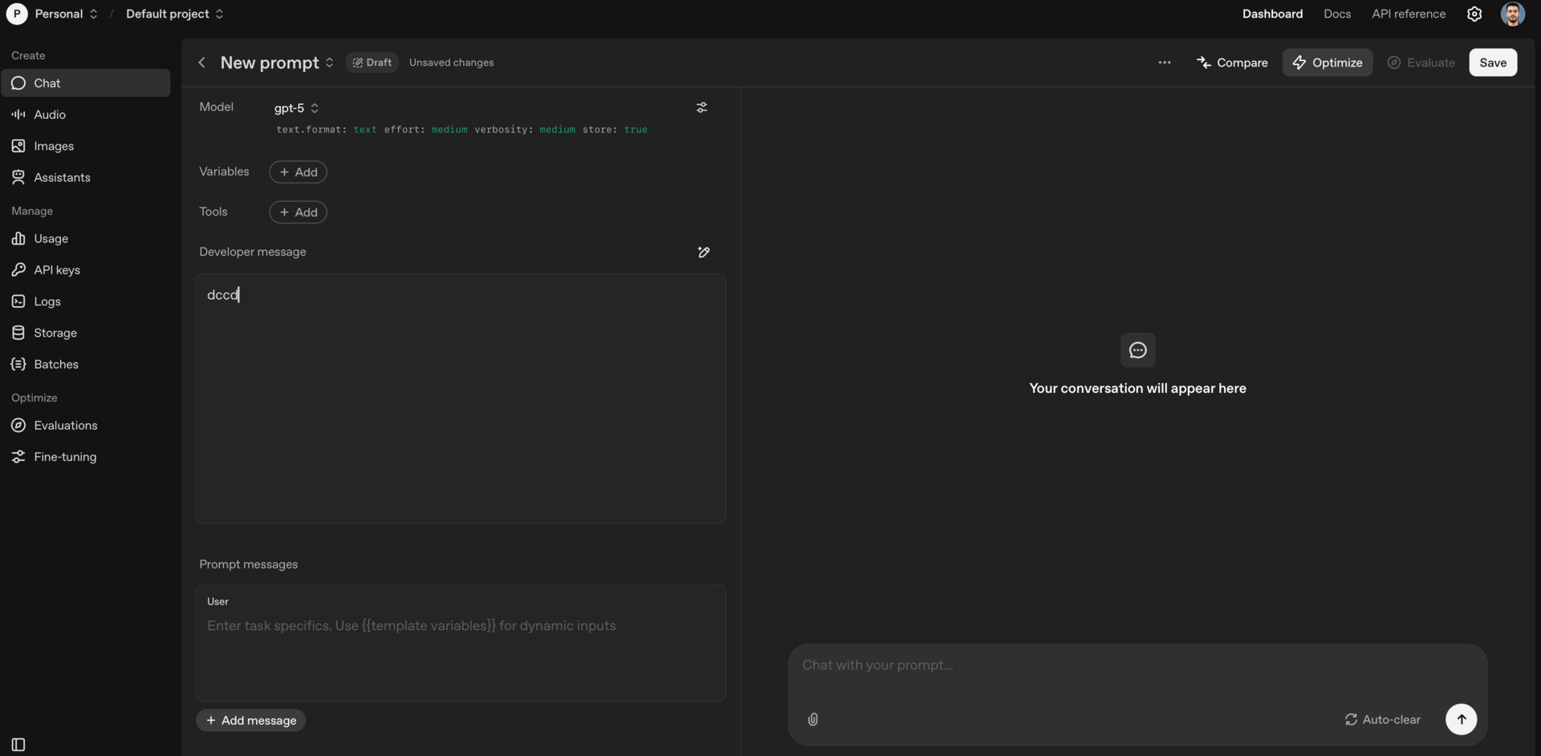The image size is (1541, 756).
Task: Click the P organization avatar
Action: pyautogui.click(x=17, y=14)
